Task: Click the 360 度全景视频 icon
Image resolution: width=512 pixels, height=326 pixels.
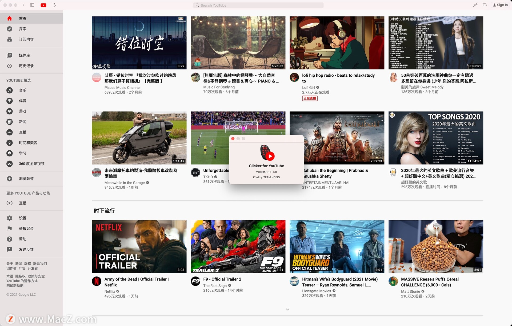Action: tap(10, 164)
